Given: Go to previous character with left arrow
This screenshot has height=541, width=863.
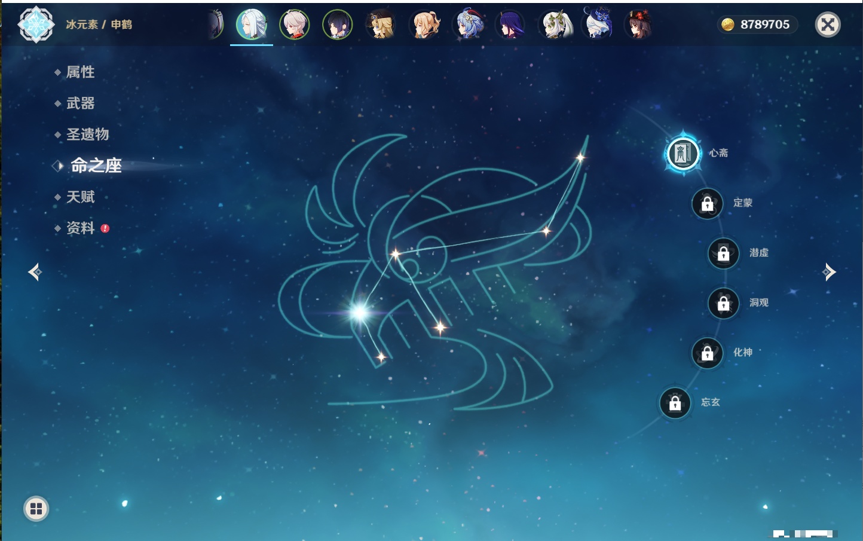Looking at the screenshot, I should click(35, 272).
